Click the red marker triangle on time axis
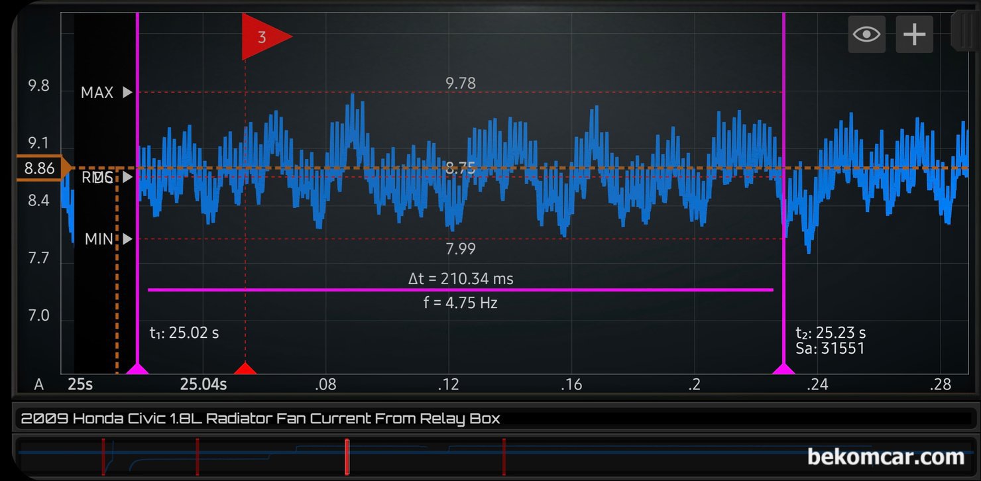The height and width of the screenshot is (481, 981). [x=245, y=368]
